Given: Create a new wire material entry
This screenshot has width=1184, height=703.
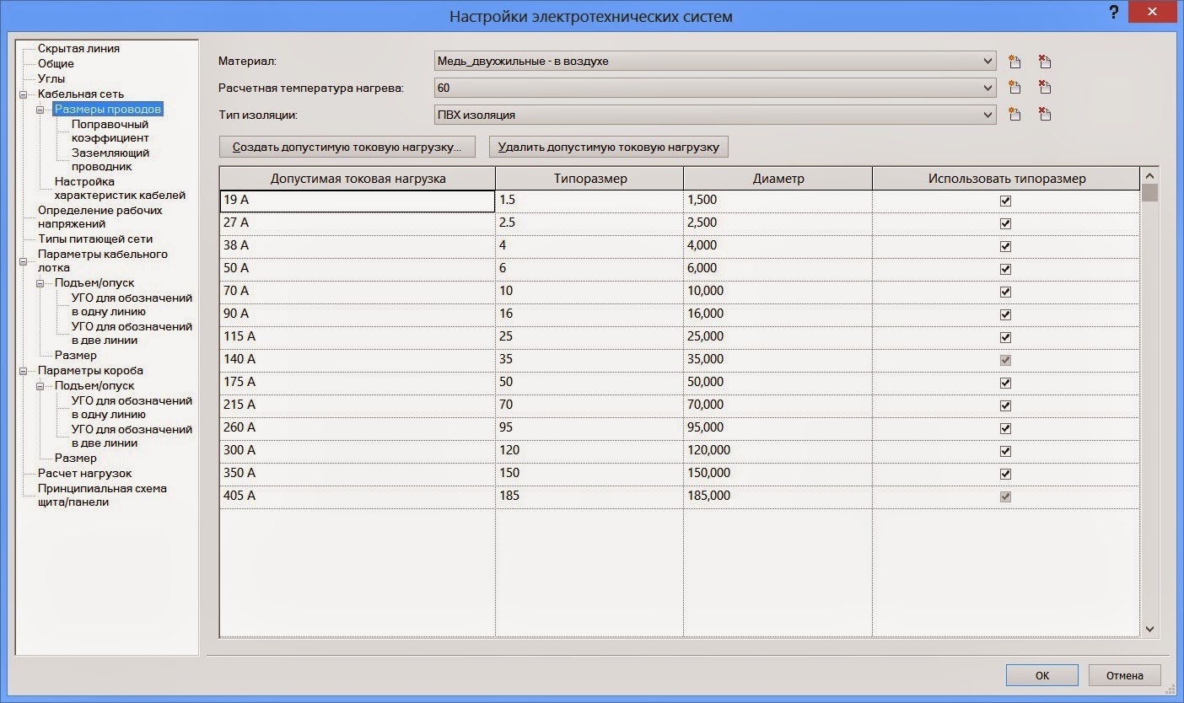Looking at the screenshot, I should pyautogui.click(x=1014, y=61).
